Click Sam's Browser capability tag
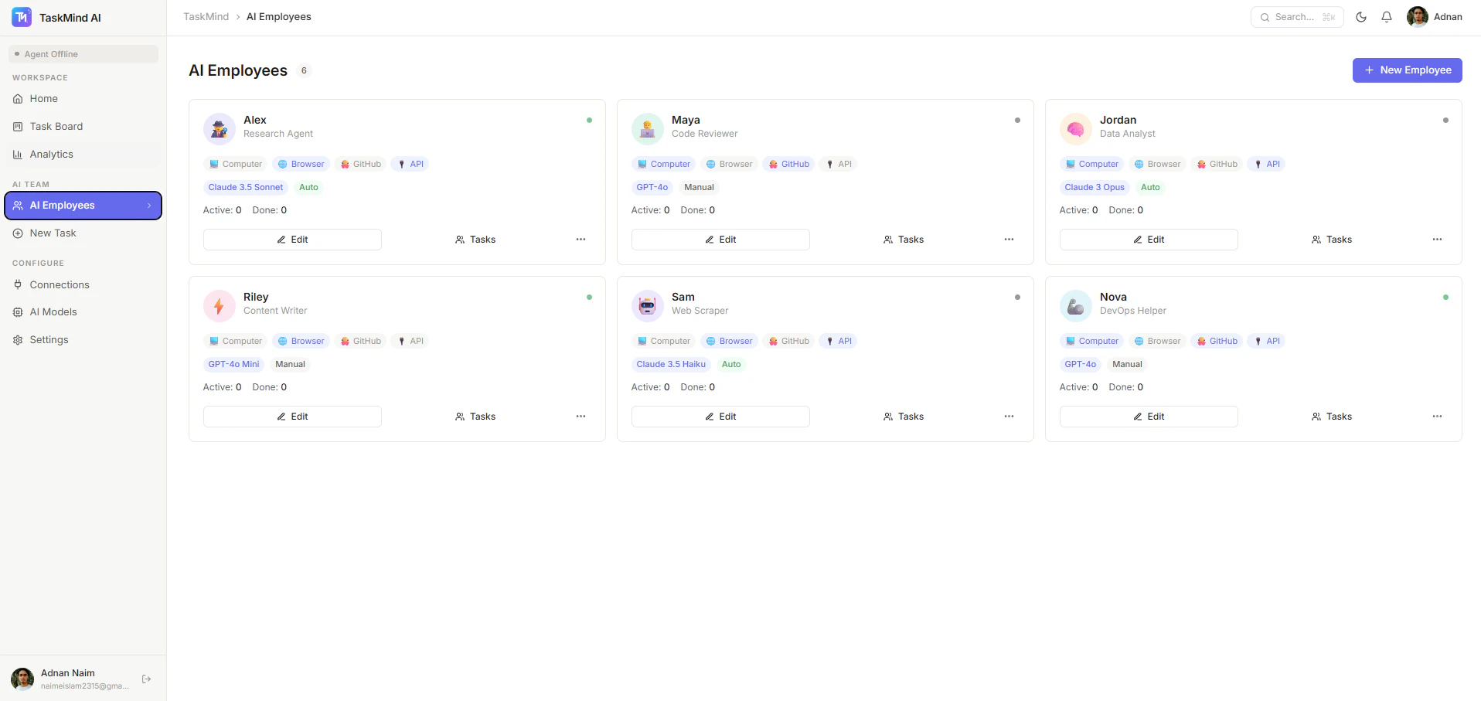The width and height of the screenshot is (1481, 701). coord(730,341)
